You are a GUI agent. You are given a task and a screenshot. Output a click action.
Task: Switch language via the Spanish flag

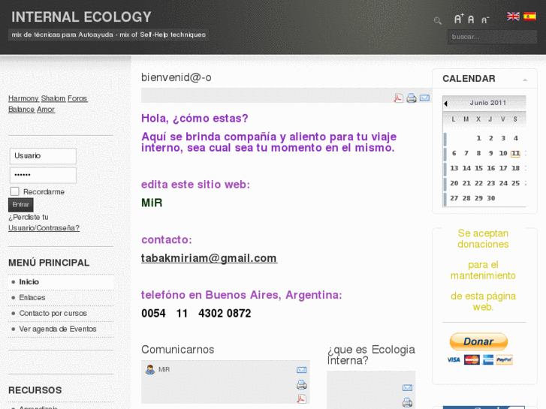click(529, 16)
